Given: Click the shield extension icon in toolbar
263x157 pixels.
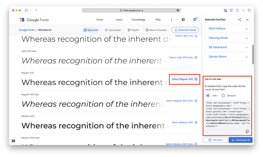Looking at the screenshot, I should click(231, 11).
